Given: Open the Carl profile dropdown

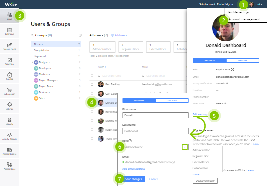Looking at the screenshot, I should point(259,4).
